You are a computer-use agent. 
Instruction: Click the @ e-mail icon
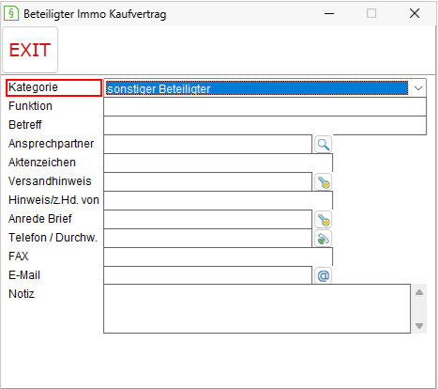(323, 275)
